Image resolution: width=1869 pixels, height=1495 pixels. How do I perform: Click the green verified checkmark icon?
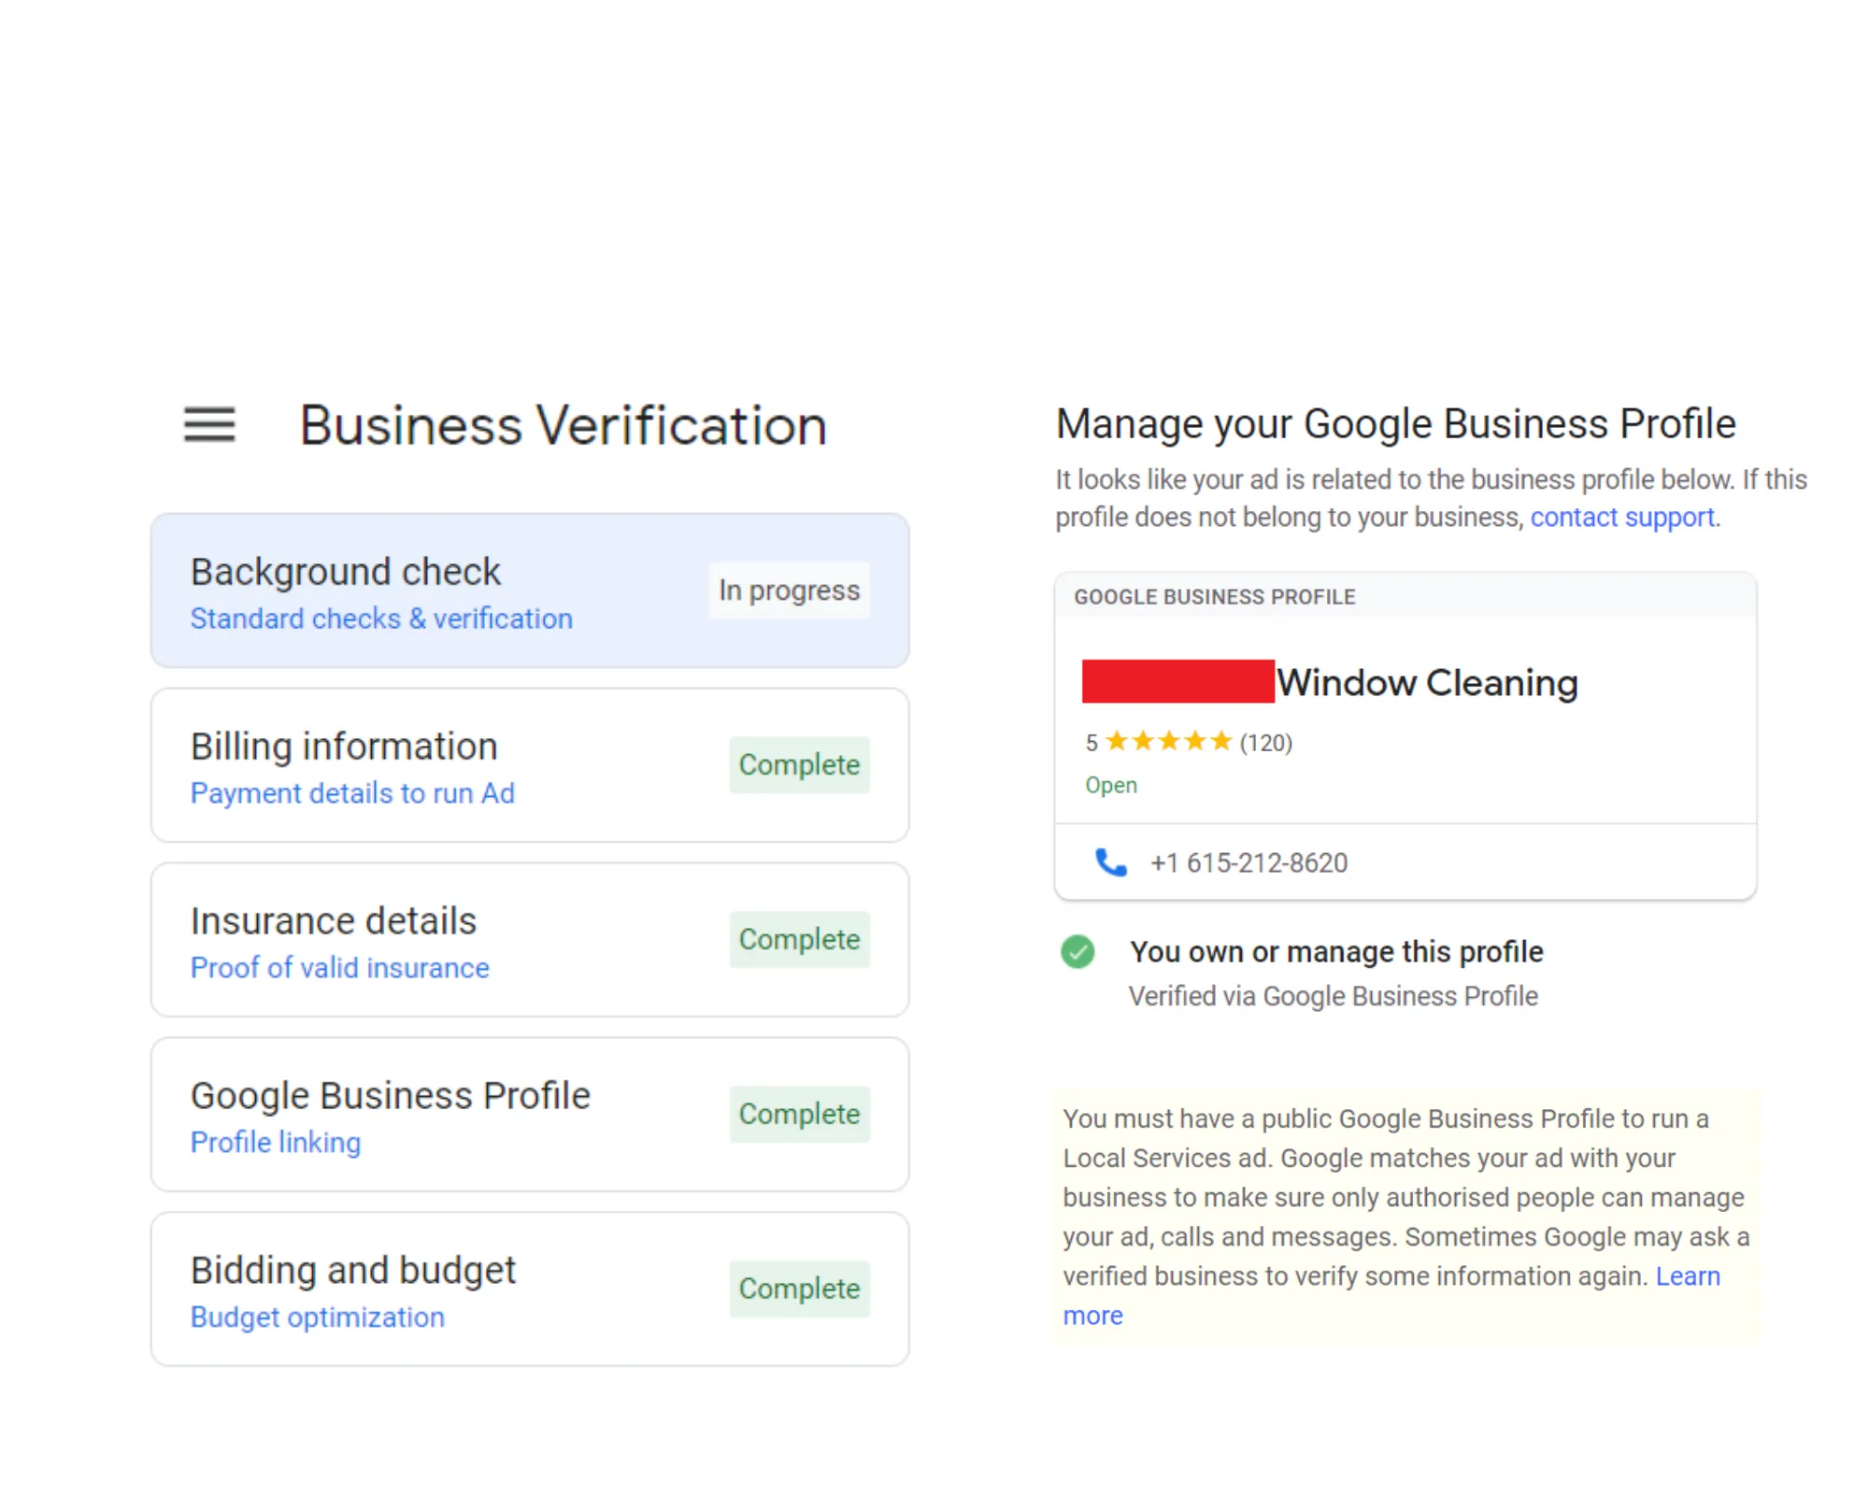(x=1077, y=952)
